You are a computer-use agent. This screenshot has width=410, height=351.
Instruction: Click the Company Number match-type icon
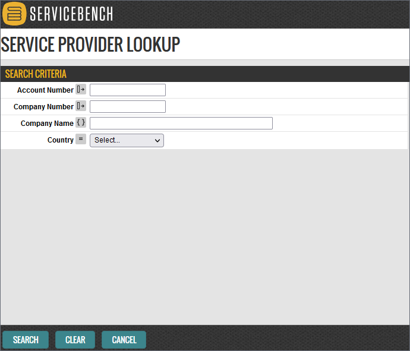click(x=81, y=106)
